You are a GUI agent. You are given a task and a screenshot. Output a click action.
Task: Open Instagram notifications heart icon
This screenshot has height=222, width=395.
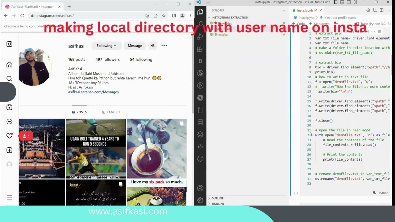9,136
